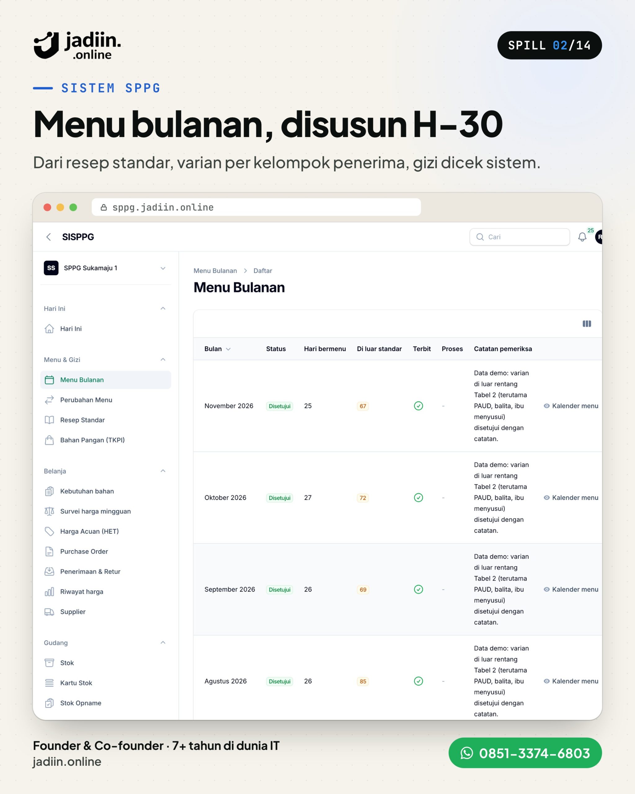
Task: Collapse the Belanja section
Action: click(163, 471)
